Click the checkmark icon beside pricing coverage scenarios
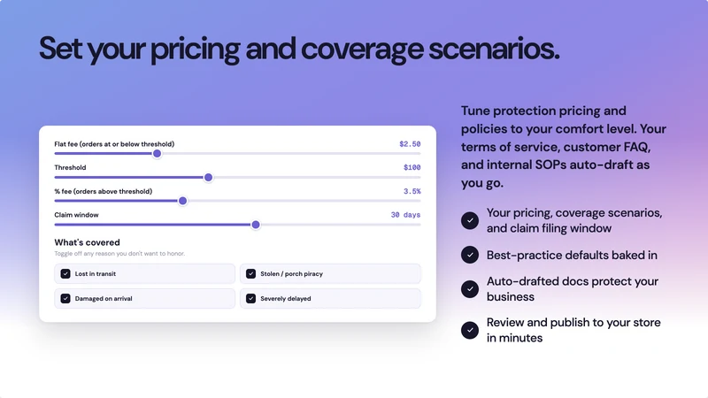The height and width of the screenshot is (398, 708). 470,220
